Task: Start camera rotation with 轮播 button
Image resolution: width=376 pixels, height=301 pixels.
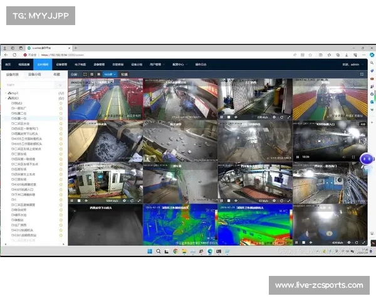Action: coord(124,75)
